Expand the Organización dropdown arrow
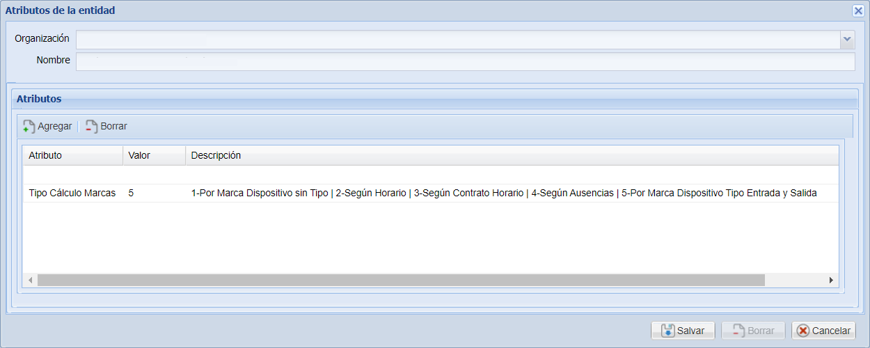The width and height of the screenshot is (870, 348). [847, 40]
